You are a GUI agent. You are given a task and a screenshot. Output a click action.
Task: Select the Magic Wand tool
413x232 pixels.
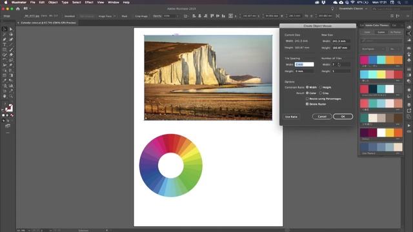click(x=5, y=34)
